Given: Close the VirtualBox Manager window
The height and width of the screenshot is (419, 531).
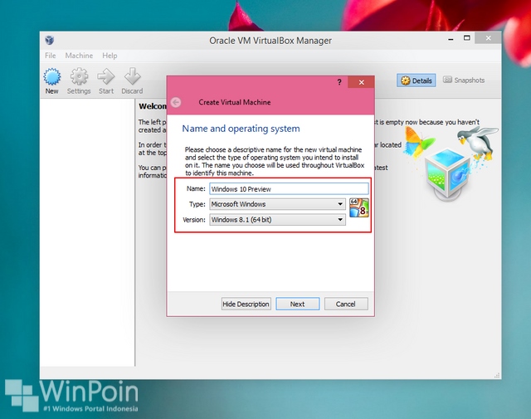Looking at the screenshot, I should coord(488,38).
